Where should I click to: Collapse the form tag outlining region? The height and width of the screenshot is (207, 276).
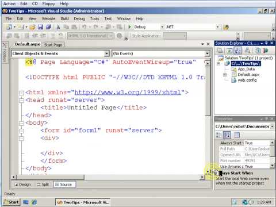tap(21, 131)
